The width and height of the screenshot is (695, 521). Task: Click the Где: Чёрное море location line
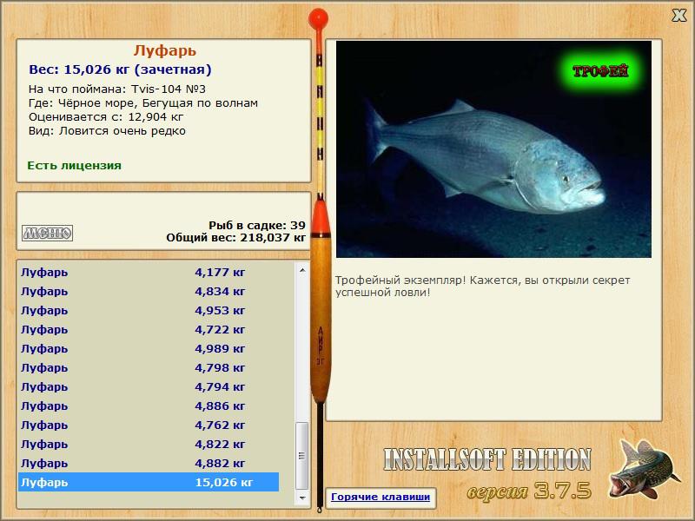pyautogui.click(x=143, y=103)
